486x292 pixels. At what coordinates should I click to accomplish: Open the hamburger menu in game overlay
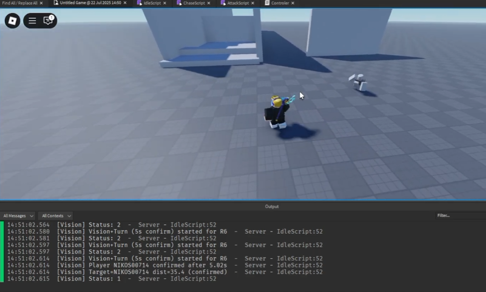[x=32, y=21]
